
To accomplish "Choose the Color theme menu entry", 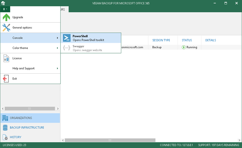I will click(x=30, y=48).
